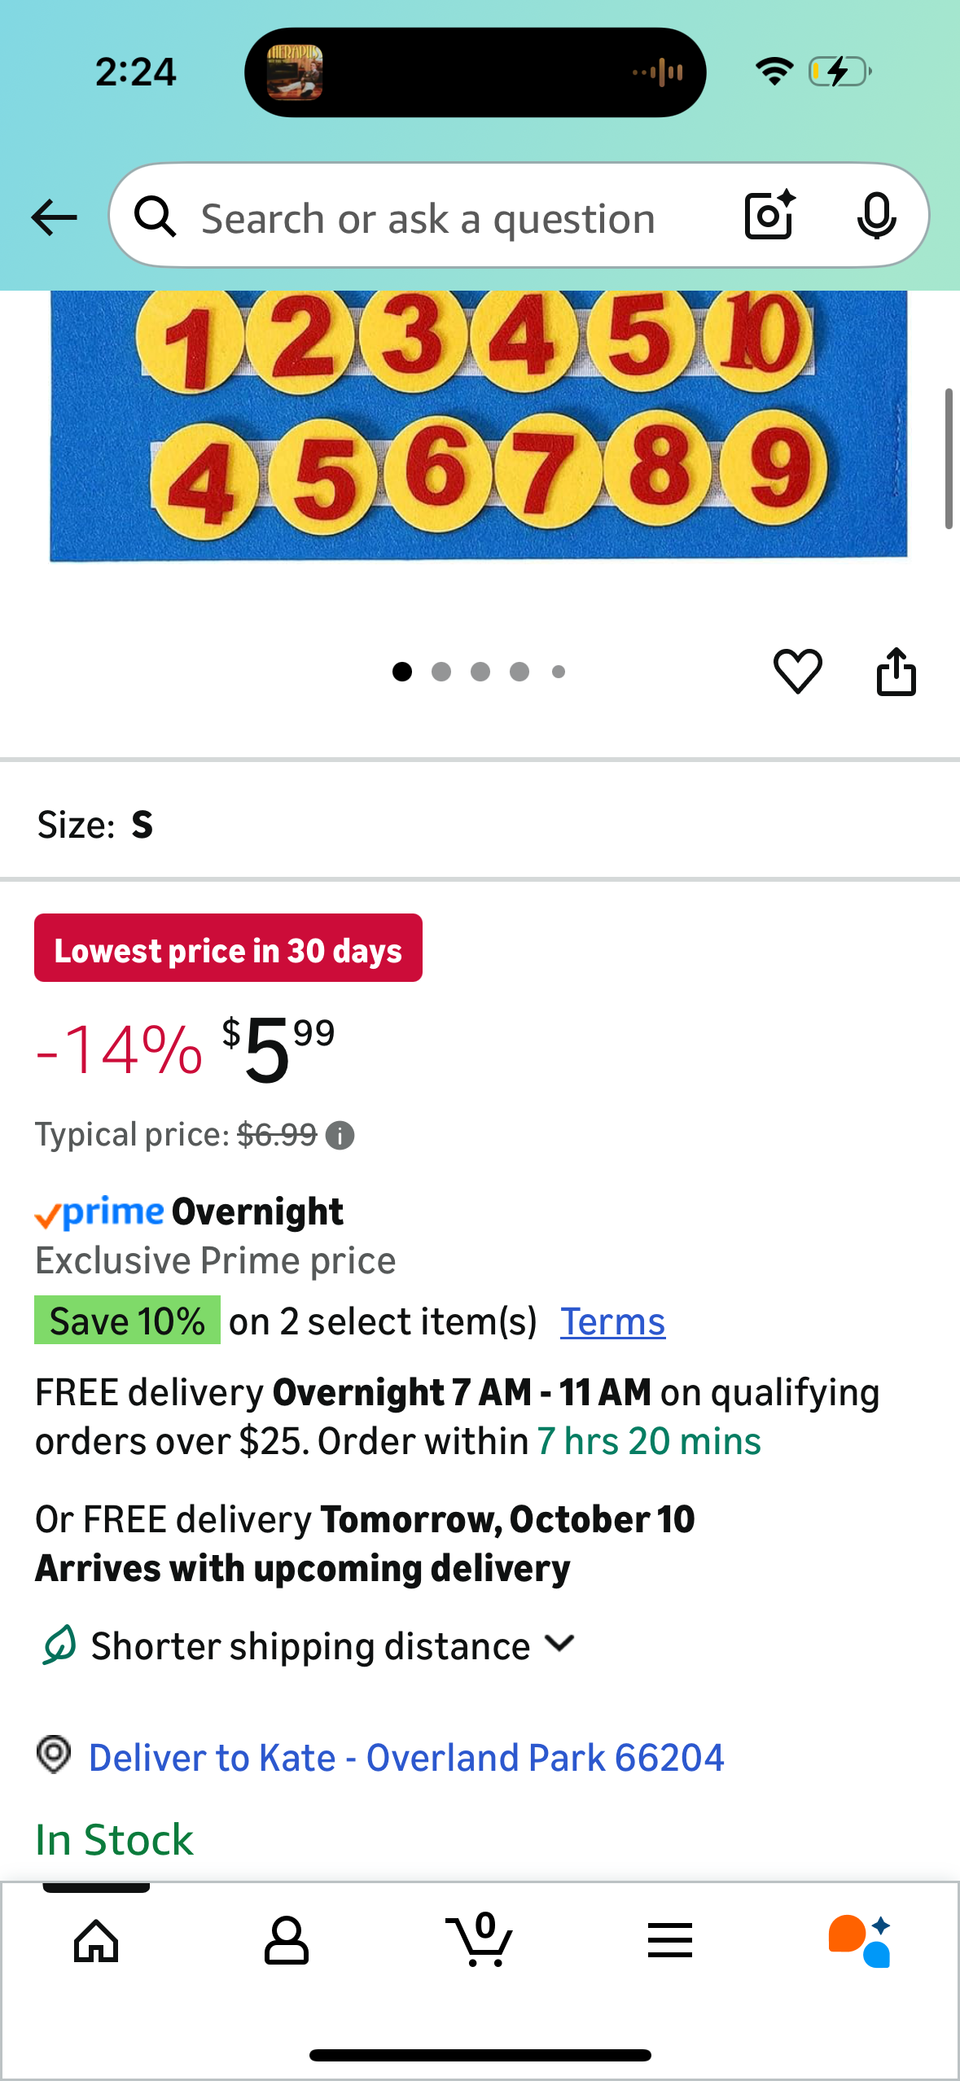Tap the microphone voice search icon

[x=876, y=216]
